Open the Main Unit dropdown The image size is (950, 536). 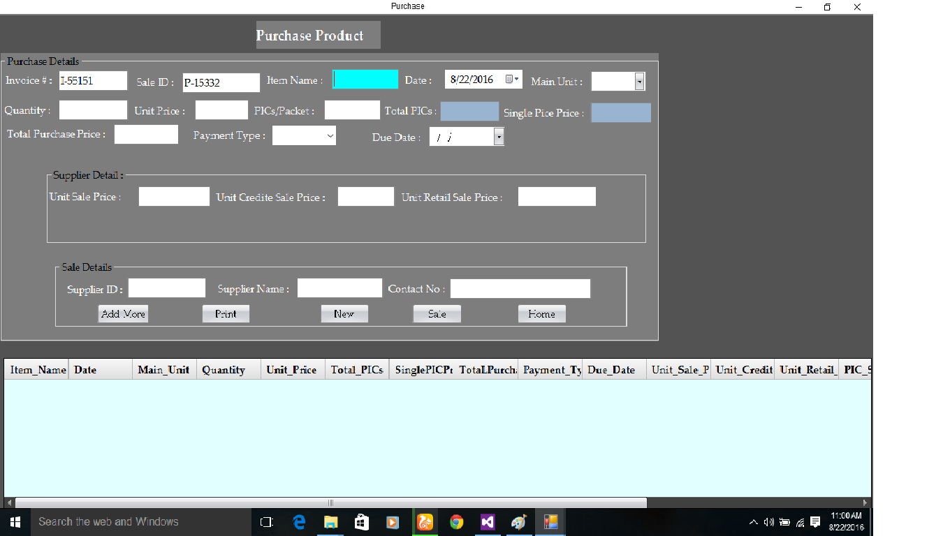(x=639, y=81)
